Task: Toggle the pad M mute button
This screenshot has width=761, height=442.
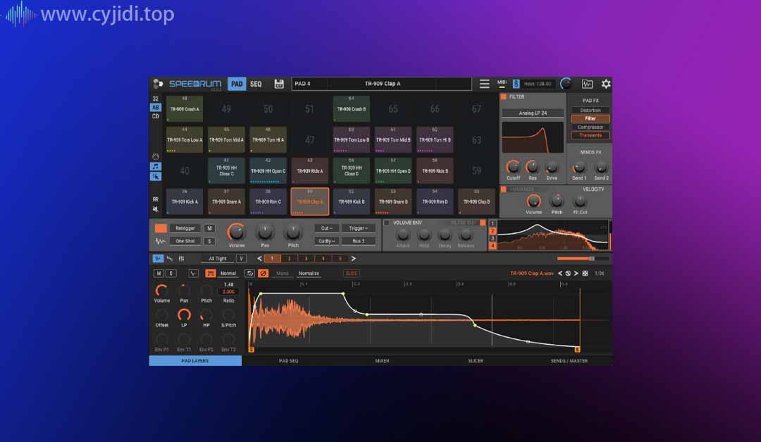Action: click(x=209, y=228)
